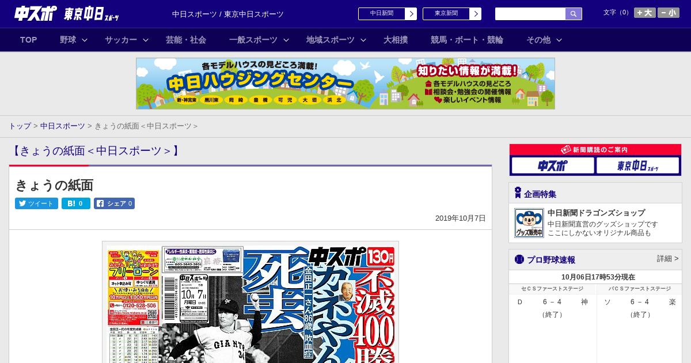Click the magnifier search button
This screenshot has width=691, height=363.
574,14
